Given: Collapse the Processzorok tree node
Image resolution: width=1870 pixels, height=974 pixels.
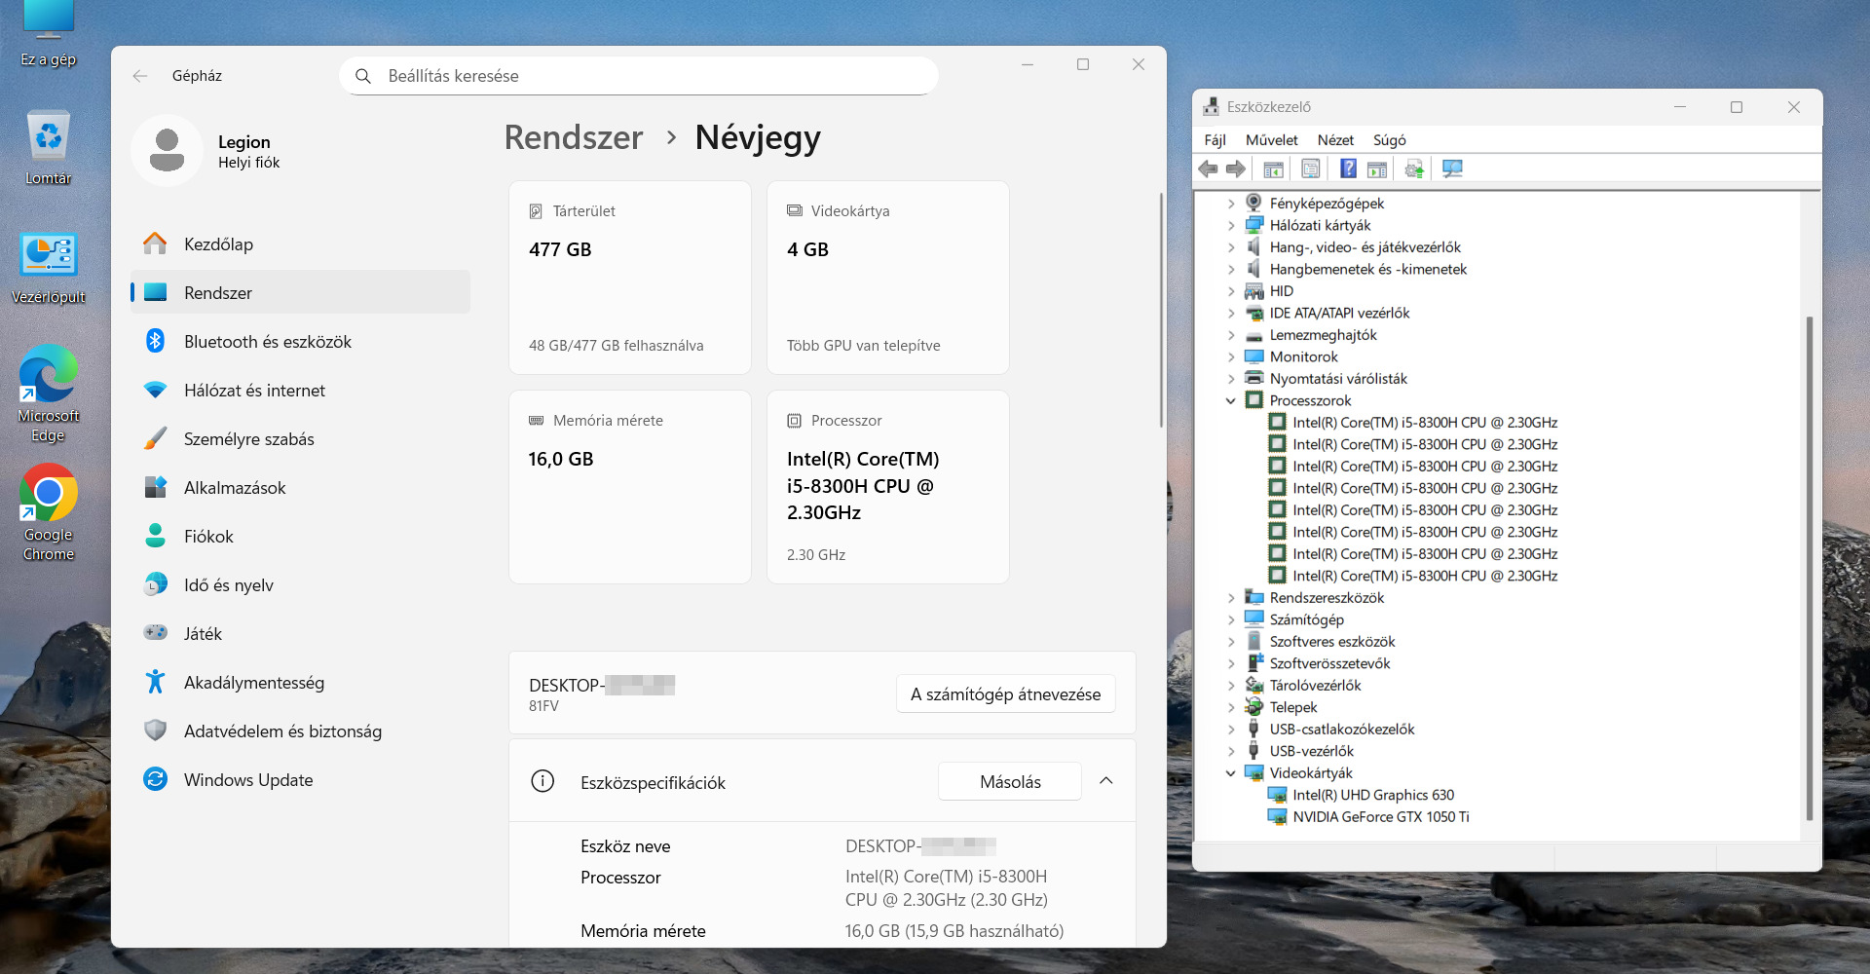Looking at the screenshot, I should [1231, 401].
